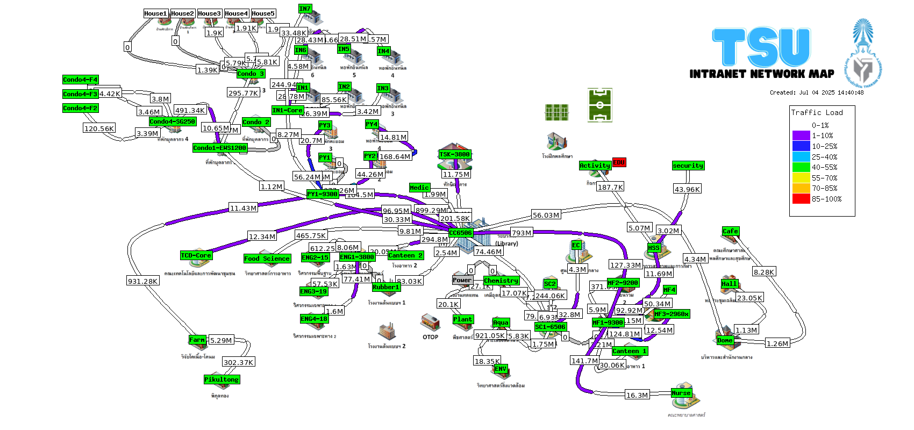Click the red 85-100% legend swatch

pyautogui.click(x=801, y=198)
